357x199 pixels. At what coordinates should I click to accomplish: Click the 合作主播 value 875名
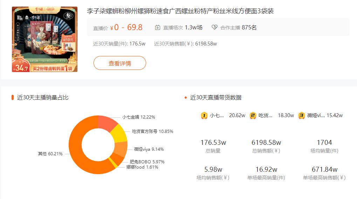249,28
